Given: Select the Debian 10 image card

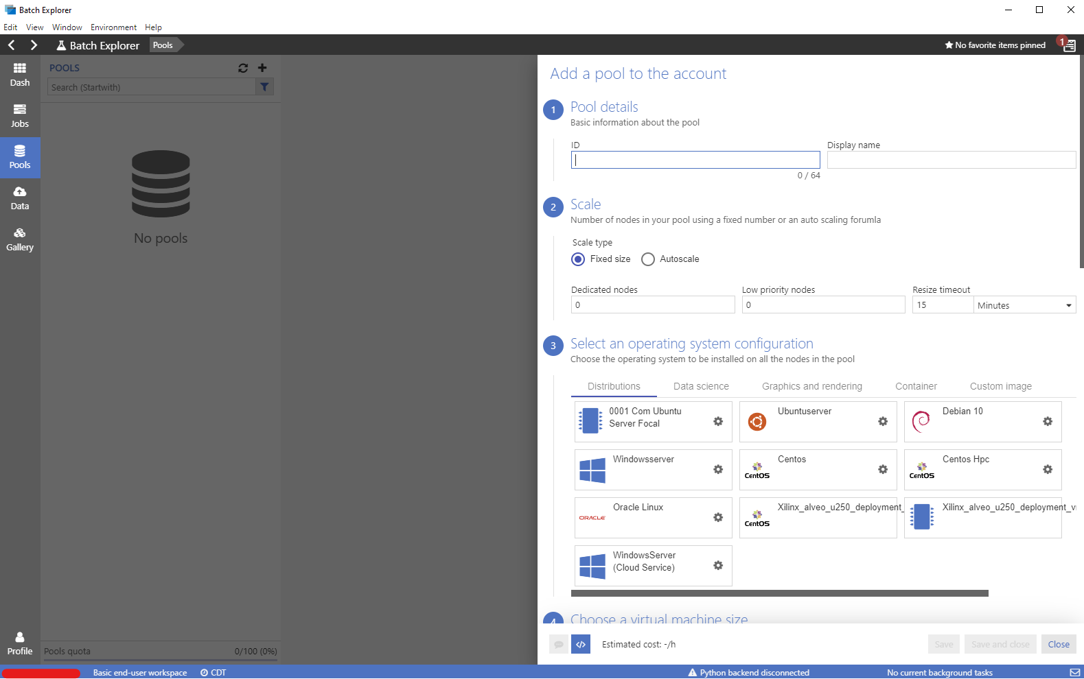Looking at the screenshot, I should pyautogui.click(x=982, y=421).
